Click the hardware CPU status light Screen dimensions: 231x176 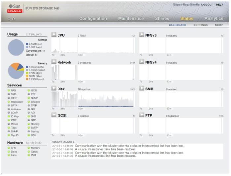pyautogui.click(x=9, y=148)
